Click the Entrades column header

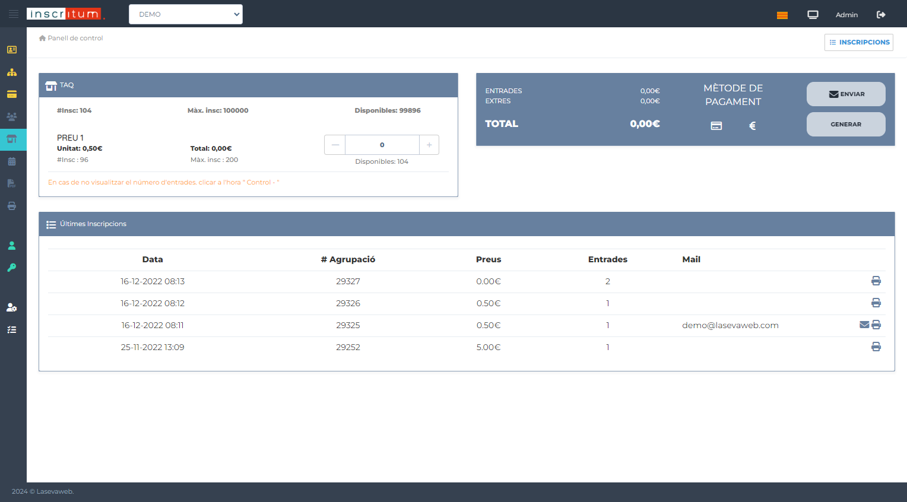[x=608, y=259]
